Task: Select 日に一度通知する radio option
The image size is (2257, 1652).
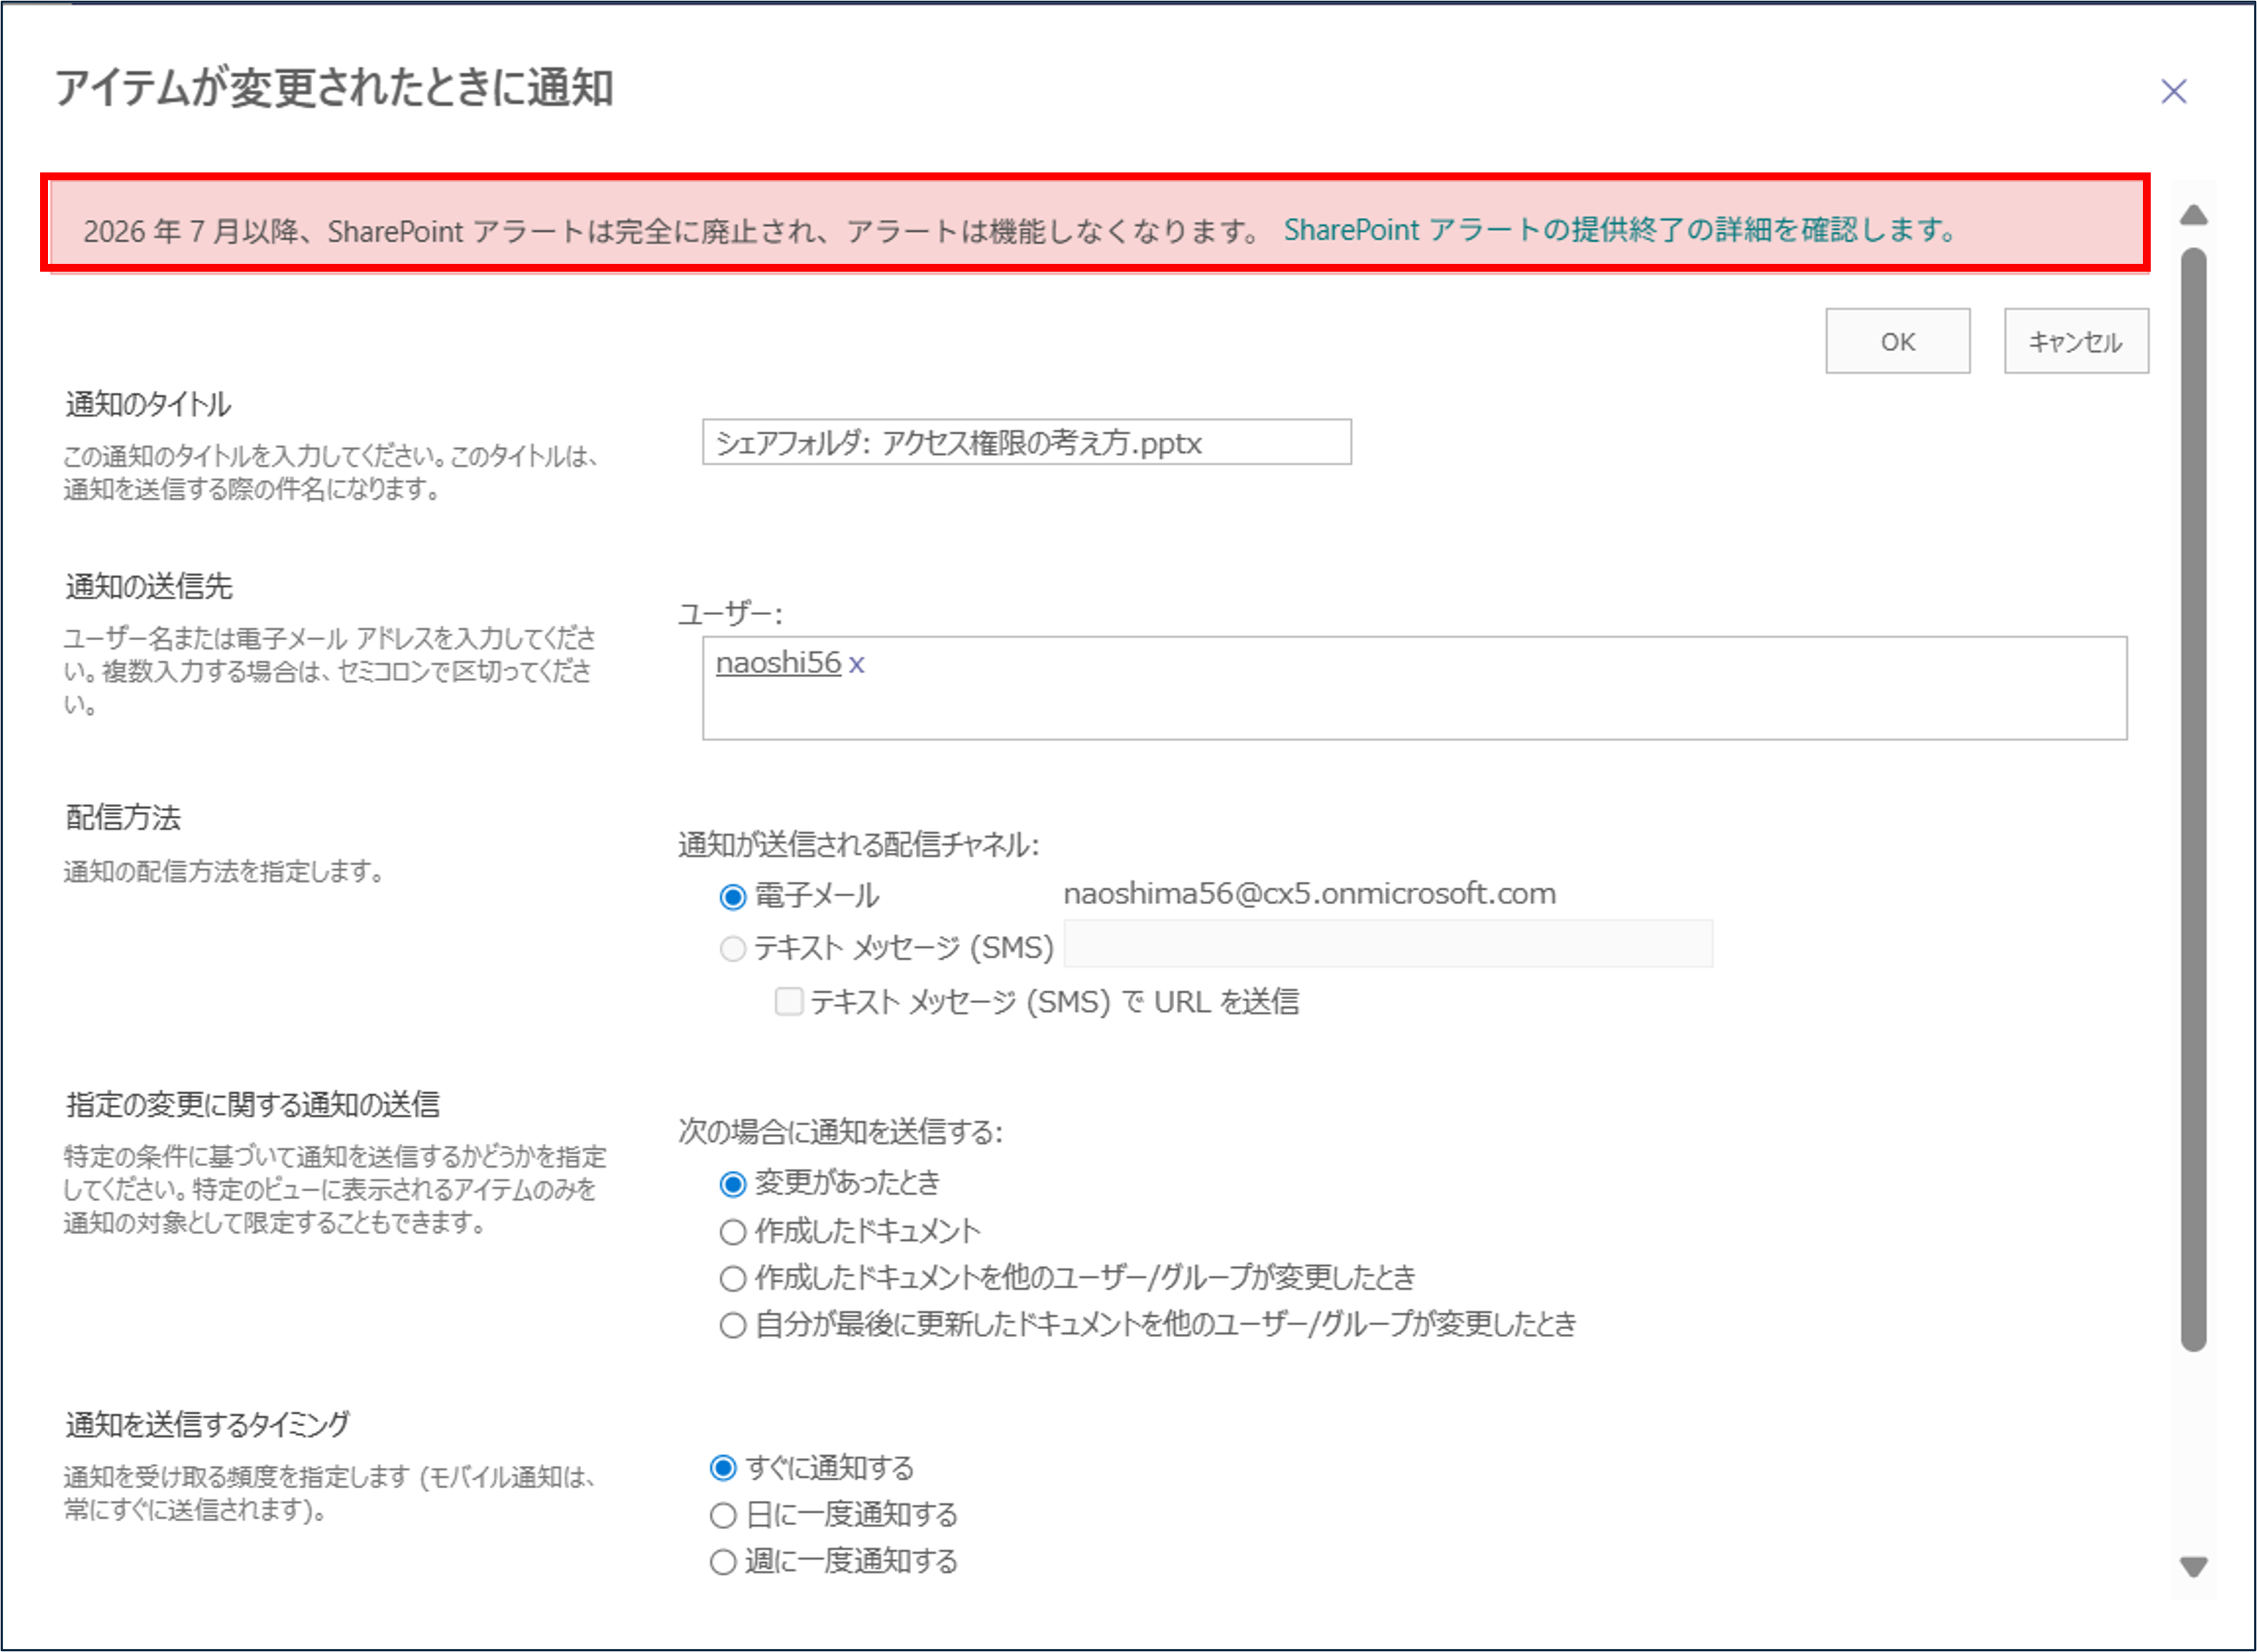Action: click(x=723, y=1515)
